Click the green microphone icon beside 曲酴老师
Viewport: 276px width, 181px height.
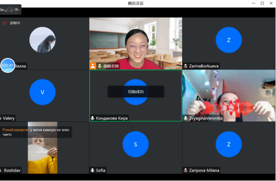click(x=100, y=66)
